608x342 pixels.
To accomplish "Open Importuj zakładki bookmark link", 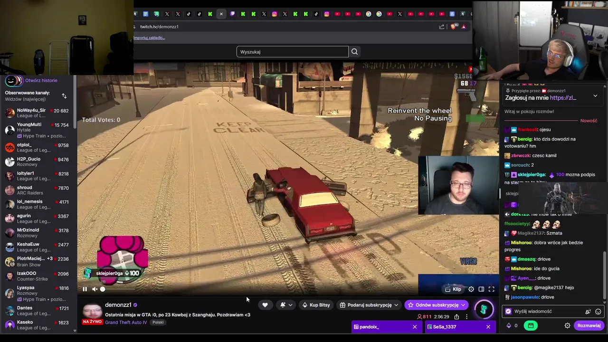I will [149, 38].
